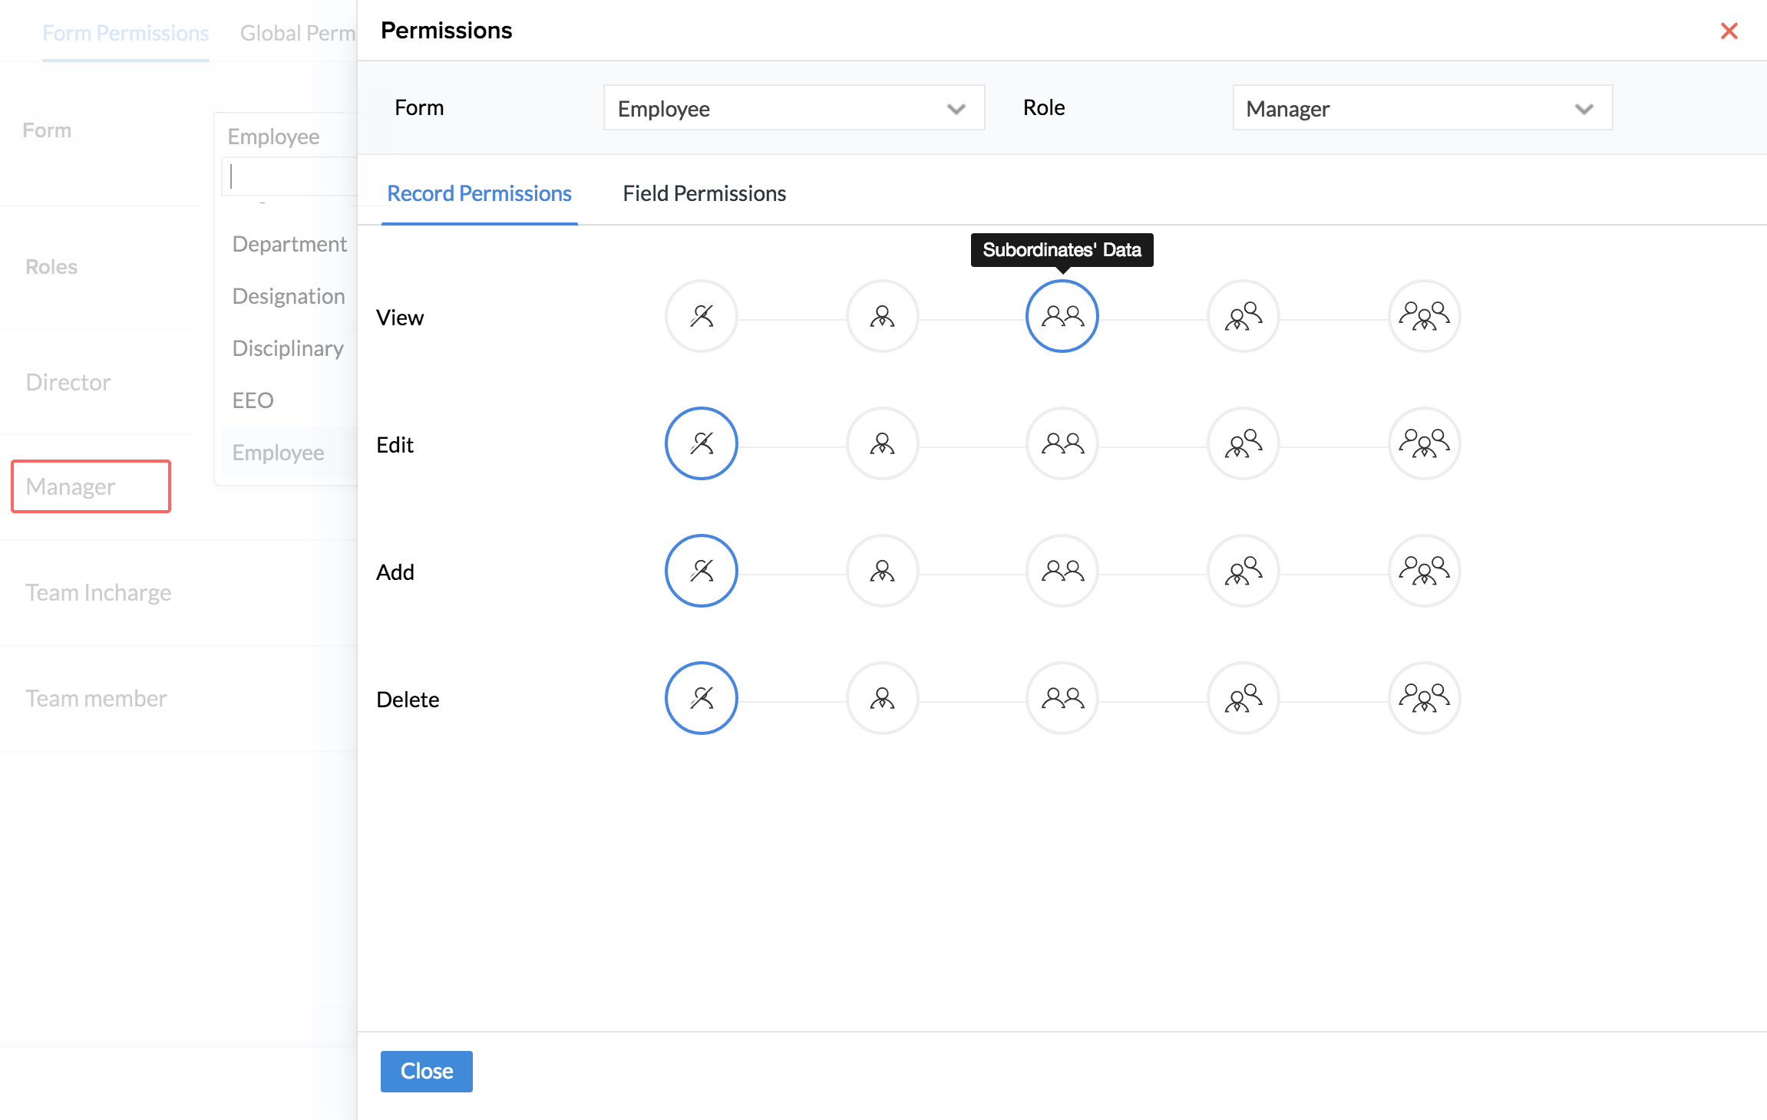
Task: Select single-person icon in Add row
Action: pos(882,571)
